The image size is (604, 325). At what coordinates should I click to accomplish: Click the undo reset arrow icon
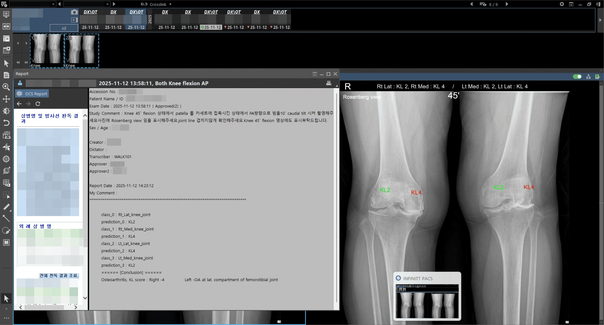click(6, 123)
